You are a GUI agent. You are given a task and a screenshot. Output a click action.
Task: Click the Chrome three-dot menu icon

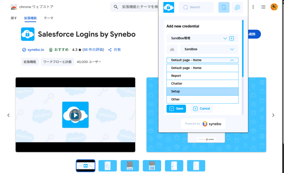[x=253, y=7]
